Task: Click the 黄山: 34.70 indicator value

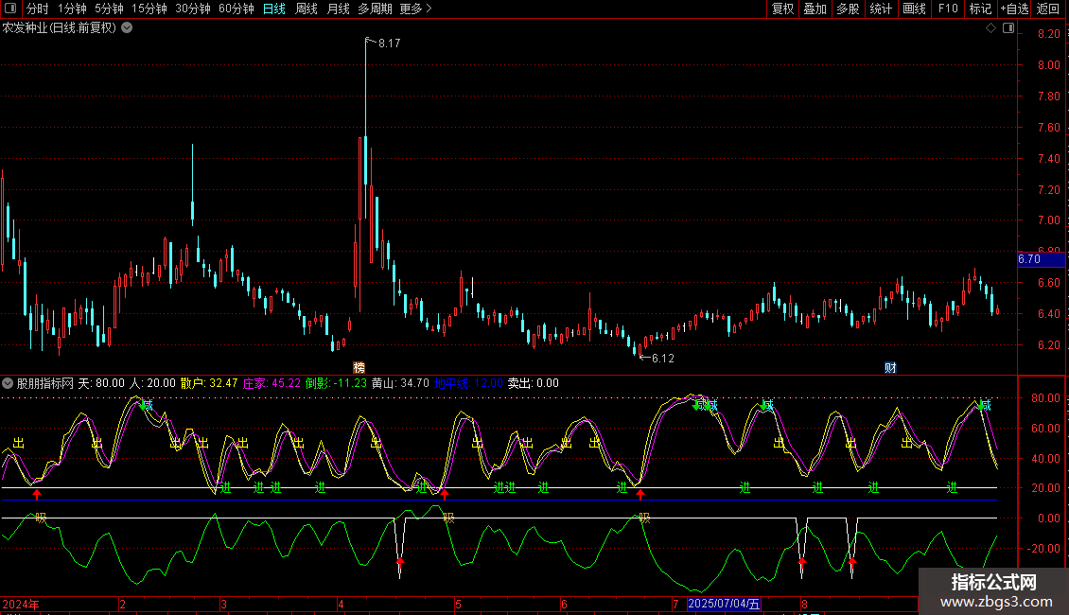Action: [400, 383]
